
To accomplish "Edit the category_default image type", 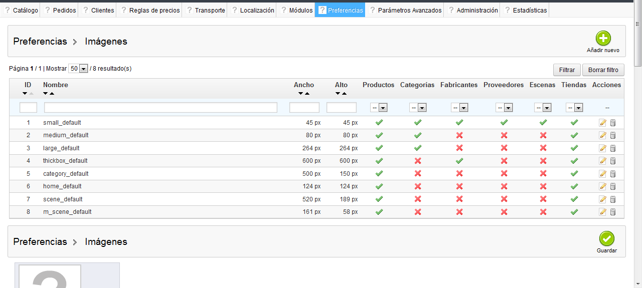I will coord(603,174).
